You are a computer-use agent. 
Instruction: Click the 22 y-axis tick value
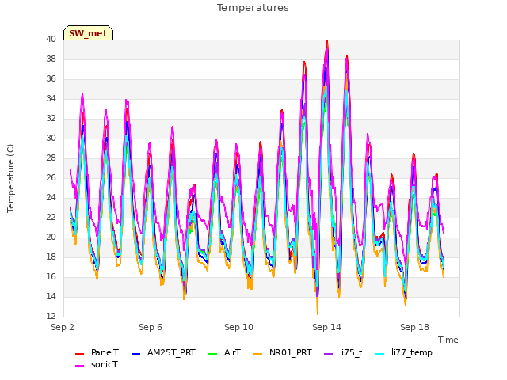pyautogui.click(x=51, y=218)
